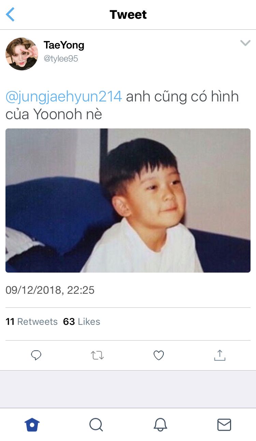Screen dimensions: 256x441
Task: Open the Home tab icon
Action: (x=32, y=425)
